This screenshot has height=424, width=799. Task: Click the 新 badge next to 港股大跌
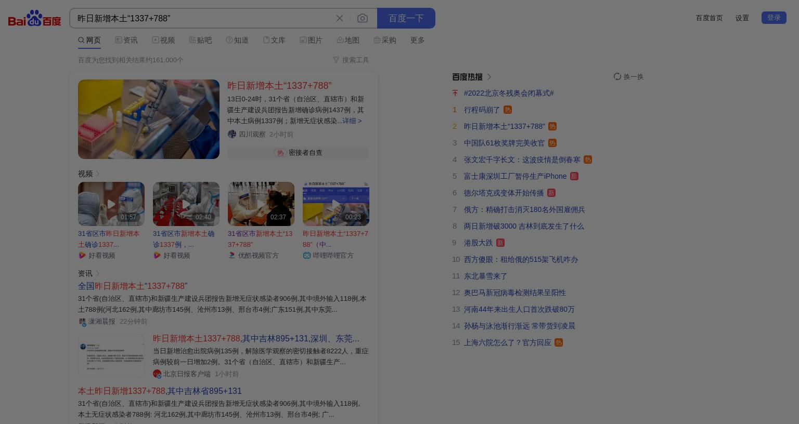click(500, 243)
